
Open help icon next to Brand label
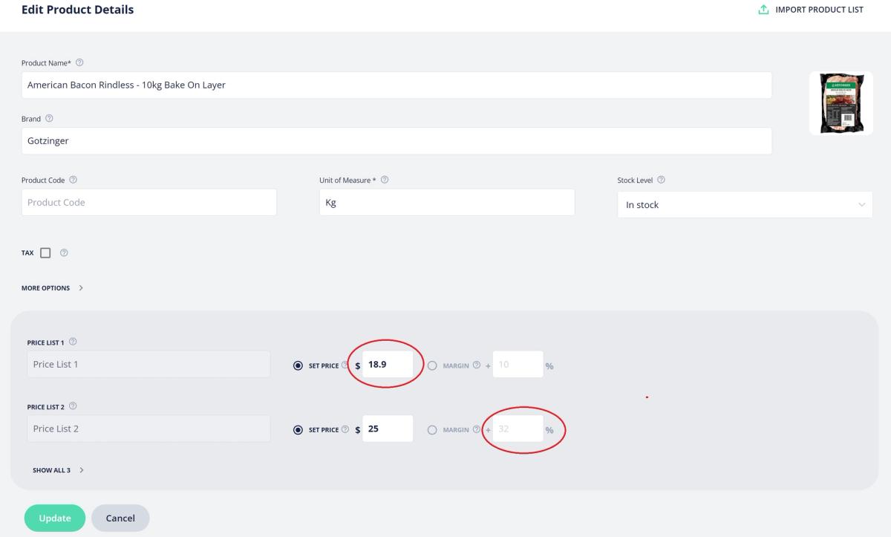49,118
